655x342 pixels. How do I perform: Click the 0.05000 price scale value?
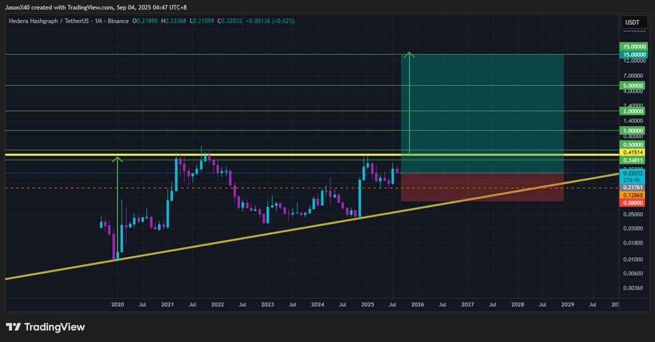[x=634, y=215]
